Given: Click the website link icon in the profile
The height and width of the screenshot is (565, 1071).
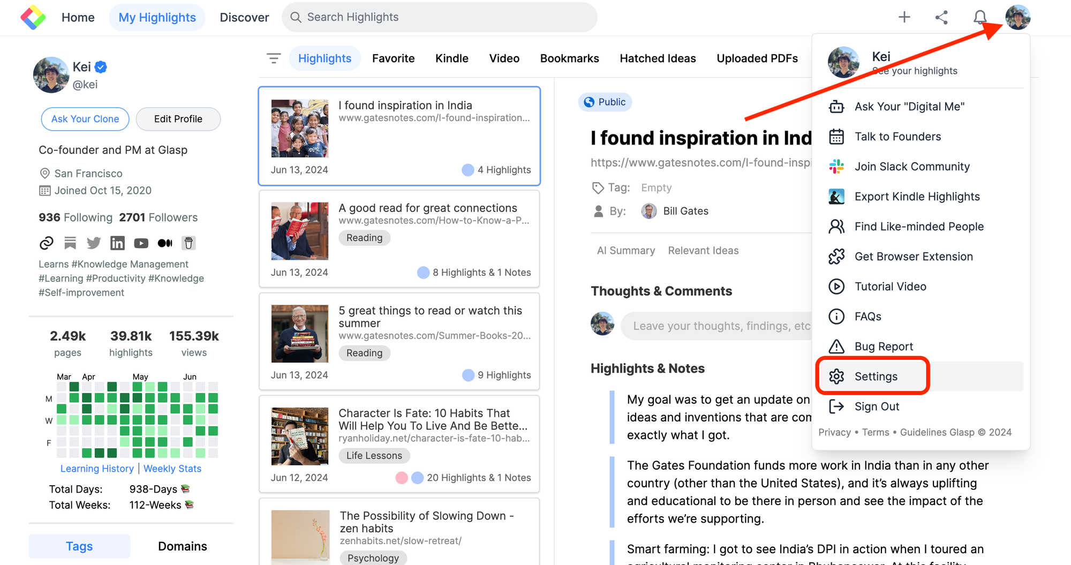Looking at the screenshot, I should click(47, 243).
